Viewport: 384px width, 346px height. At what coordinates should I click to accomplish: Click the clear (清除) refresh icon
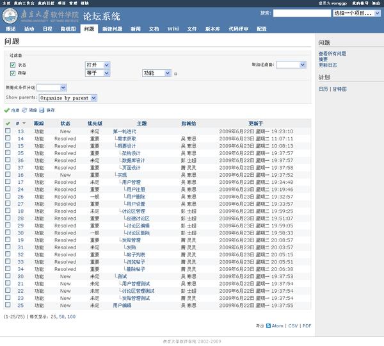coord(24,110)
